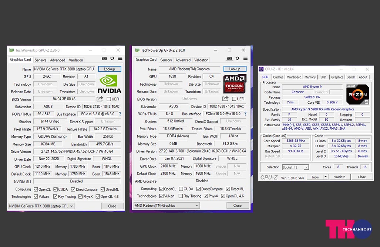Click the Lookup button in NVIDIA GPU-Z

pos(110,69)
